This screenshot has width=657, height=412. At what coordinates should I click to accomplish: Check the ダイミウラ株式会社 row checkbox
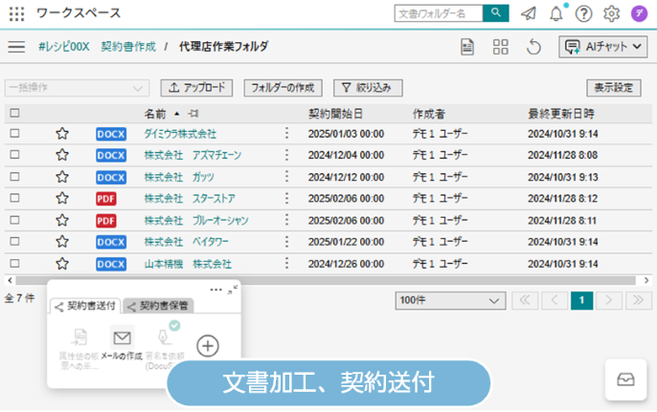tap(14, 134)
